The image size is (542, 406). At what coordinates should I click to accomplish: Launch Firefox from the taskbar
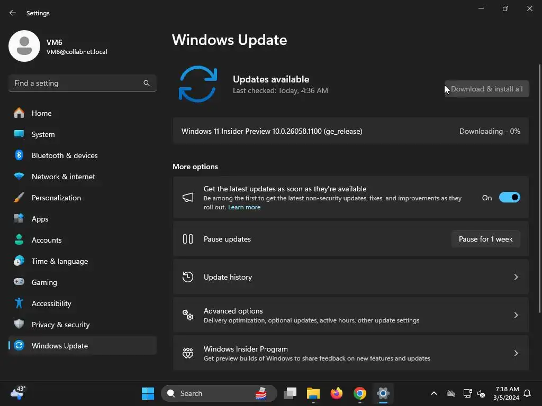coord(336,393)
